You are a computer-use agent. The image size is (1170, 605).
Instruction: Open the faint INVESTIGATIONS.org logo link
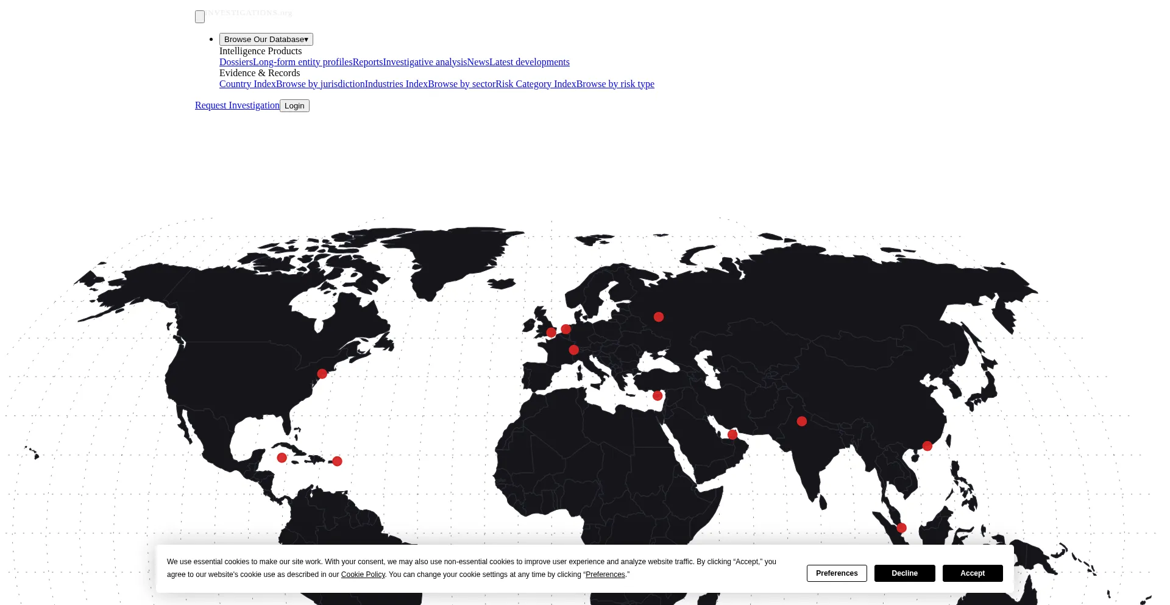point(249,13)
